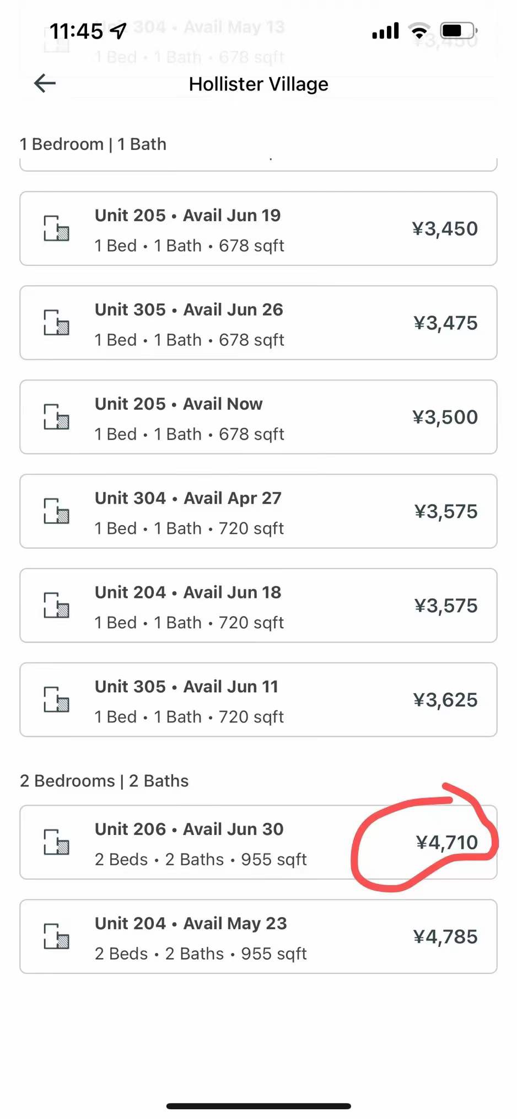
Task: Open floor plan icon for Unit 305 Jun 26
Action: coord(56,323)
